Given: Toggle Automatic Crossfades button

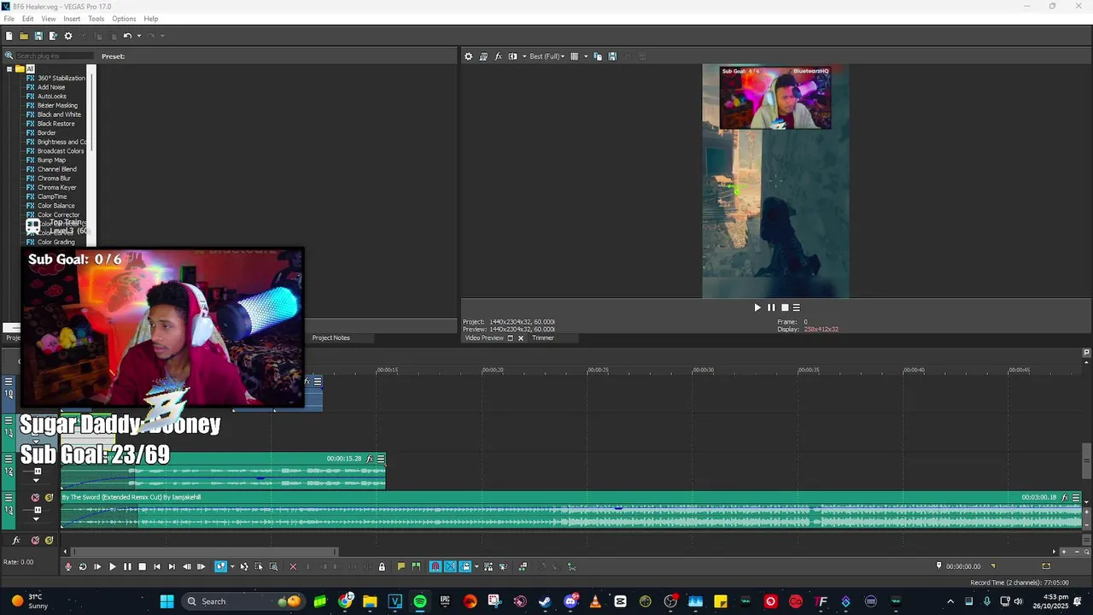Looking at the screenshot, I should click(x=450, y=566).
